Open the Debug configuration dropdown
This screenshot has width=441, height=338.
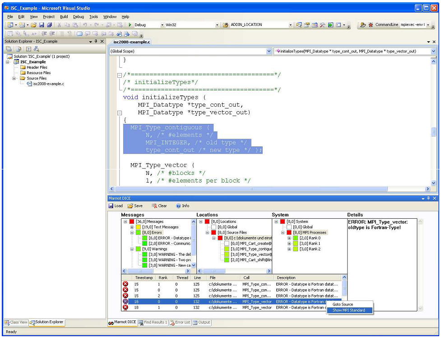[x=162, y=25]
